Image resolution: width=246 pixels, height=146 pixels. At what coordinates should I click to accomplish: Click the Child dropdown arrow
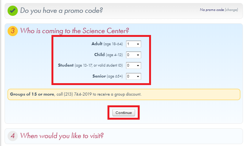coord(138,55)
